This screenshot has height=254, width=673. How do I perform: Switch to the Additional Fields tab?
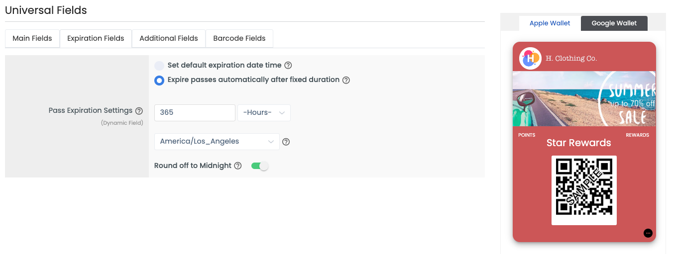(169, 38)
